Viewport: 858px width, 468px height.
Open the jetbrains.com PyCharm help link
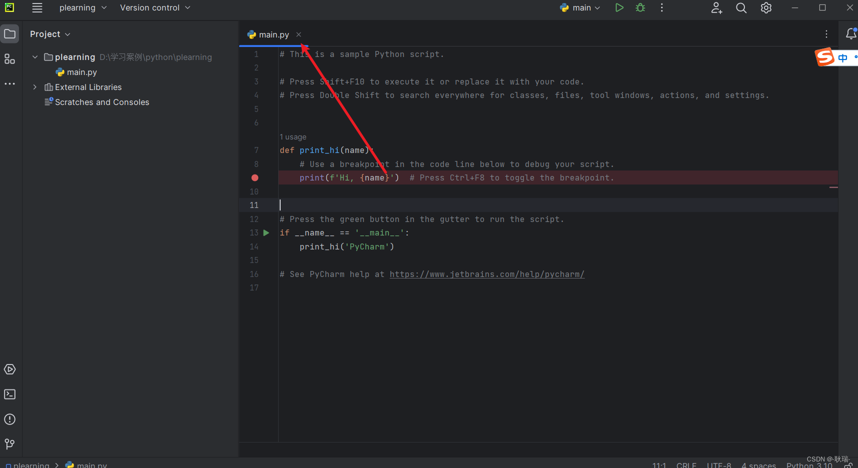tap(487, 274)
